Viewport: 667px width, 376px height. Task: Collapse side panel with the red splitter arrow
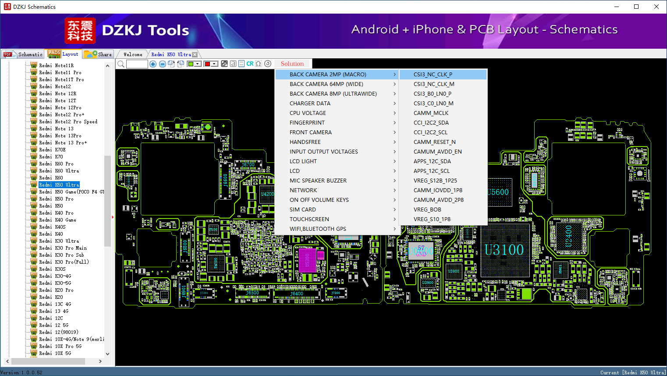click(113, 217)
